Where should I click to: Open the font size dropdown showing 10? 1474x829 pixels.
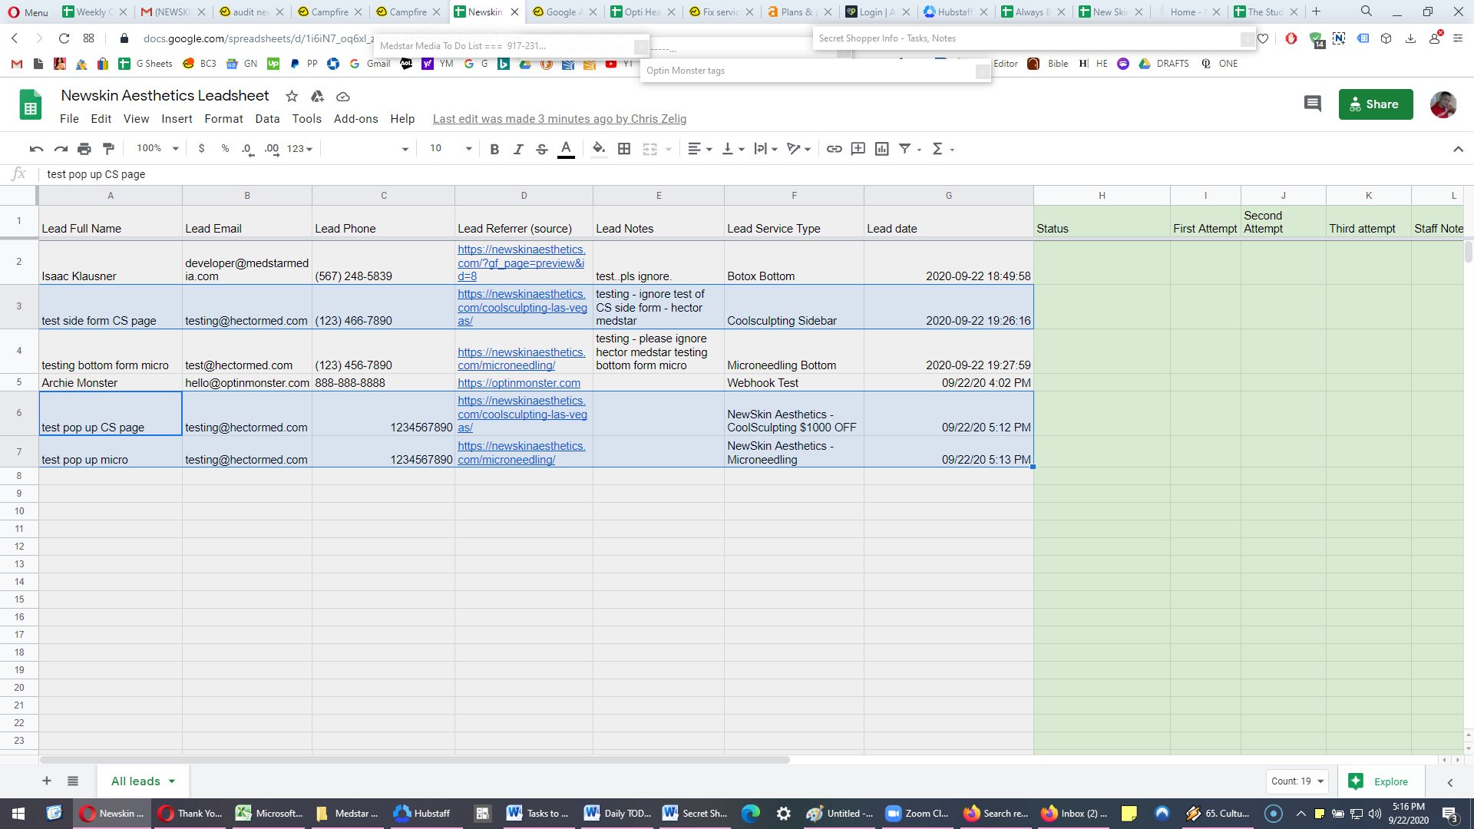coord(451,148)
